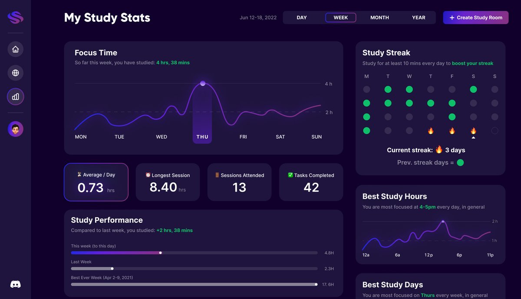Expand the Best Study Days section
The image size is (521, 299).
coord(392,285)
